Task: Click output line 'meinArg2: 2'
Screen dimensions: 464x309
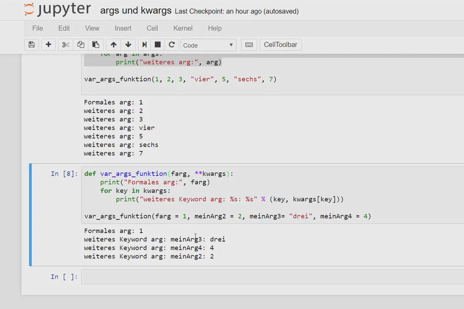Action: (149, 256)
